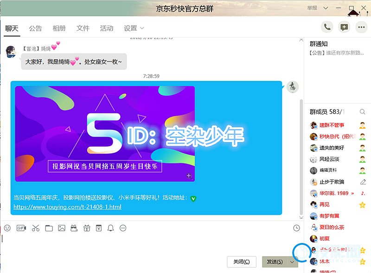Open the red packet icon
The width and height of the screenshot is (371, 273).
tap(99, 228)
